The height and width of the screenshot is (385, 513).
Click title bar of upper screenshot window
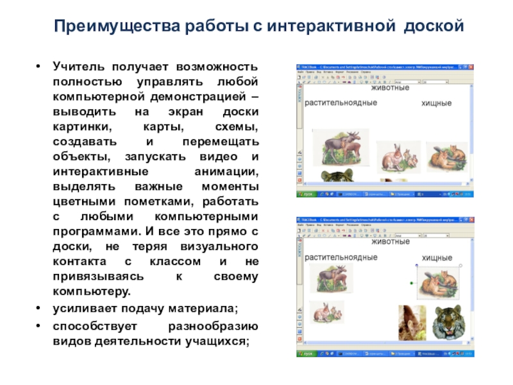(385, 67)
